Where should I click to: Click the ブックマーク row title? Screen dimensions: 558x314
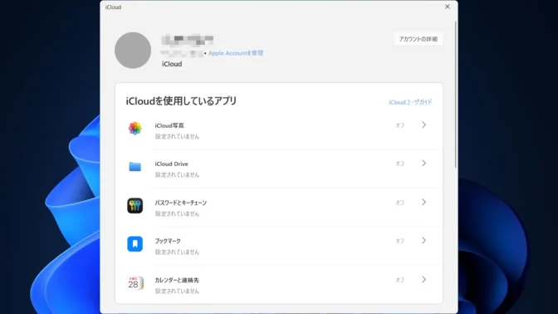click(x=168, y=241)
